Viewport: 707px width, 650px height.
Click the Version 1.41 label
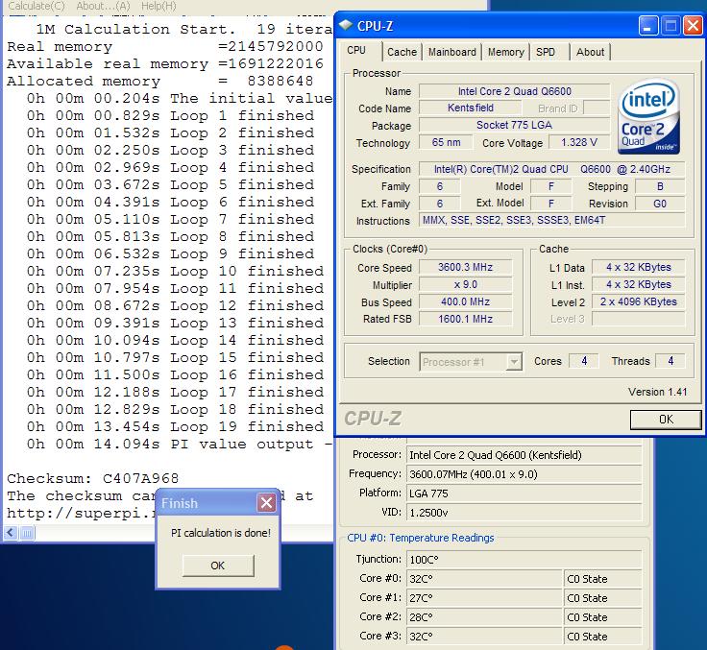tap(657, 392)
